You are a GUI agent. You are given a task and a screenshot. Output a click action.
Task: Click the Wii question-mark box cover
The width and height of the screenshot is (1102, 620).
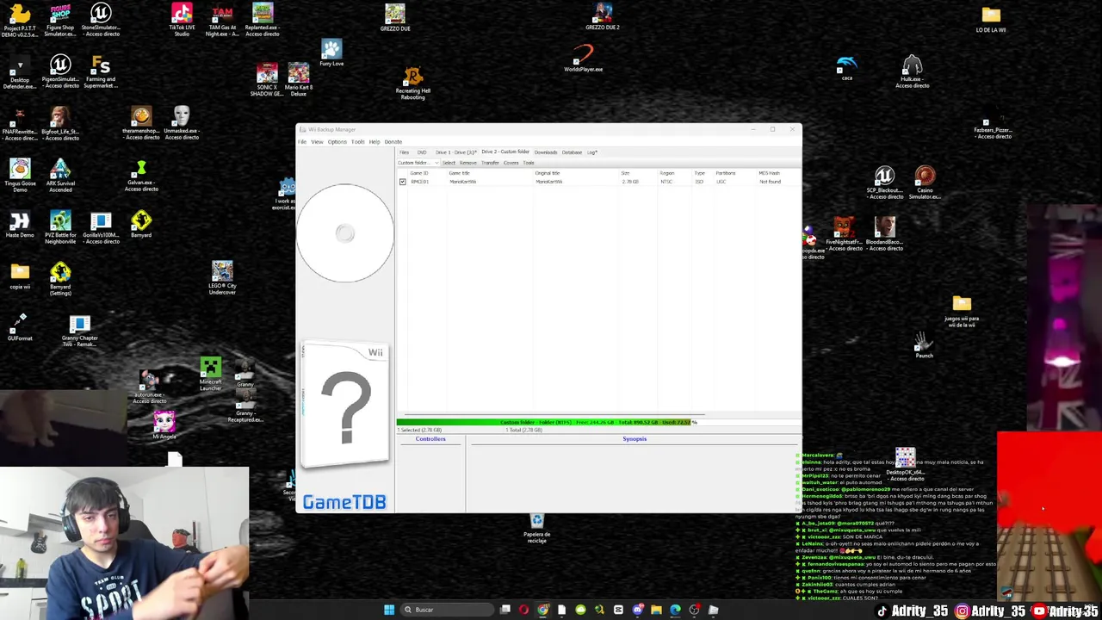[345, 406]
